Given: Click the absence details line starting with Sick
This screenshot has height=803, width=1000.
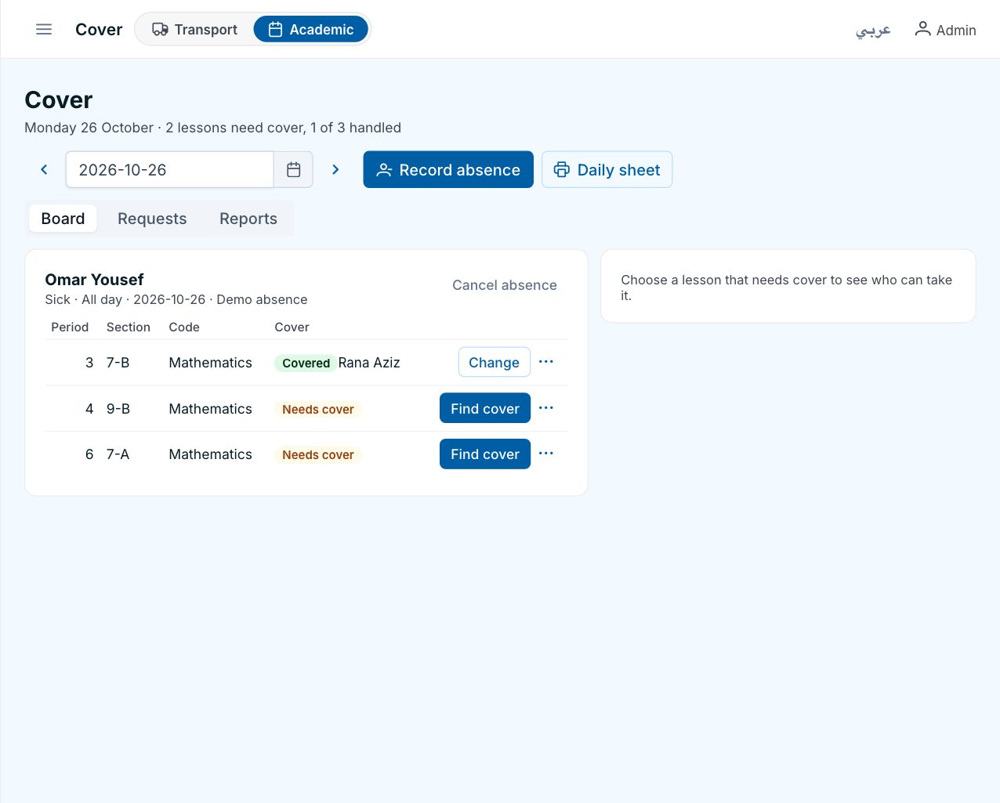Looking at the screenshot, I should (x=176, y=299).
